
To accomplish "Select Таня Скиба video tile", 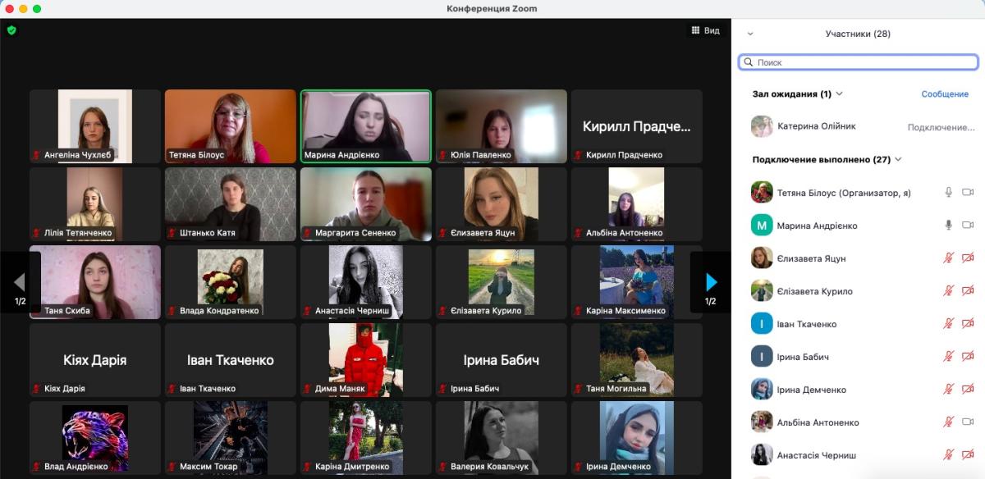I will click(x=95, y=281).
